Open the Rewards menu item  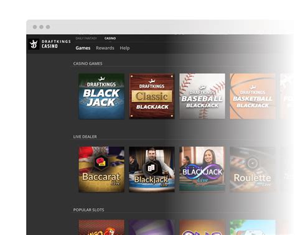pyautogui.click(x=105, y=48)
